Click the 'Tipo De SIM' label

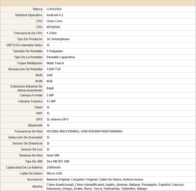point(34,161)
